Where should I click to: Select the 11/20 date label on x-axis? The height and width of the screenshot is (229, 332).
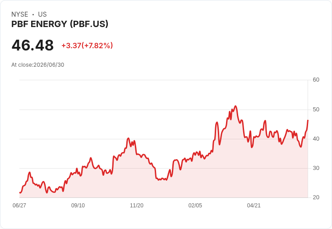[137, 206]
